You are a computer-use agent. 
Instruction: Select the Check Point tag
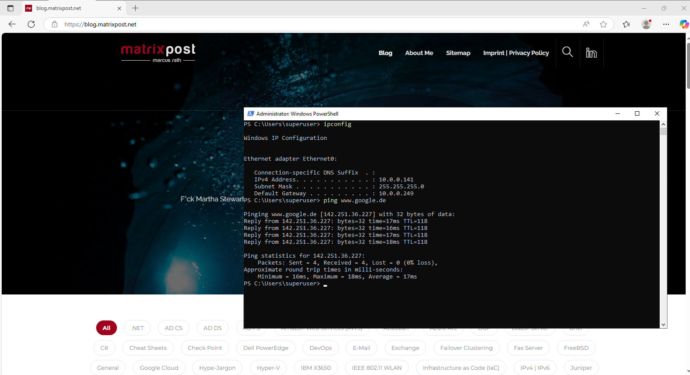(205, 348)
